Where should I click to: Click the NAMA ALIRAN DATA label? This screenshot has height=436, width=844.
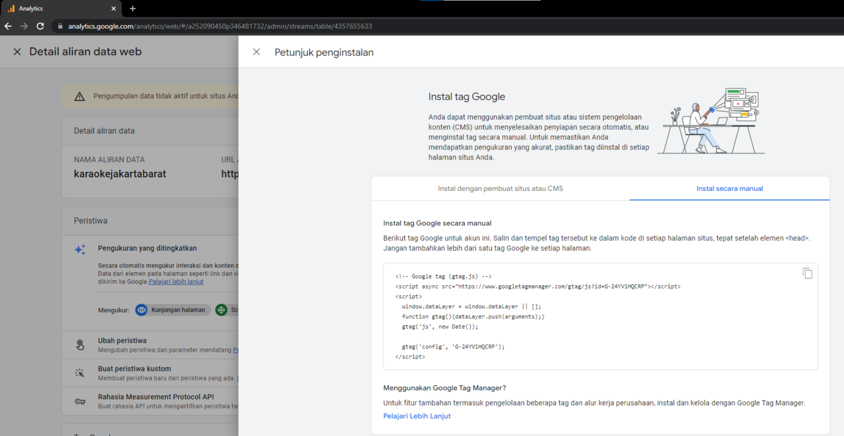pos(109,159)
